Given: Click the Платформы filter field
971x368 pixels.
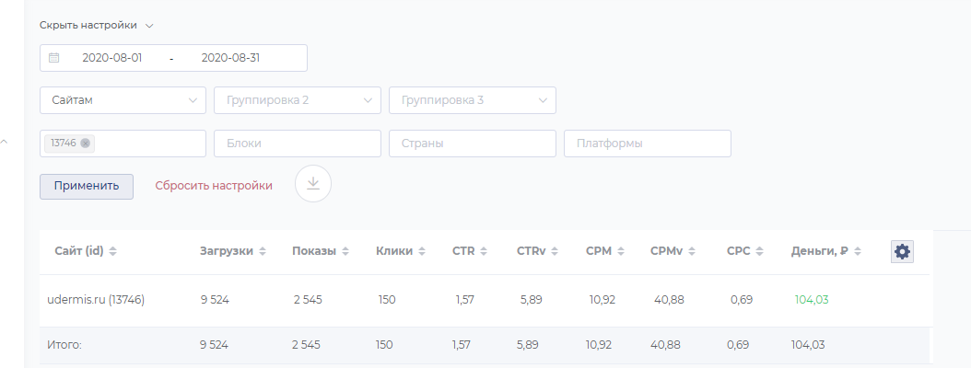Looking at the screenshot, I should 647,144.
